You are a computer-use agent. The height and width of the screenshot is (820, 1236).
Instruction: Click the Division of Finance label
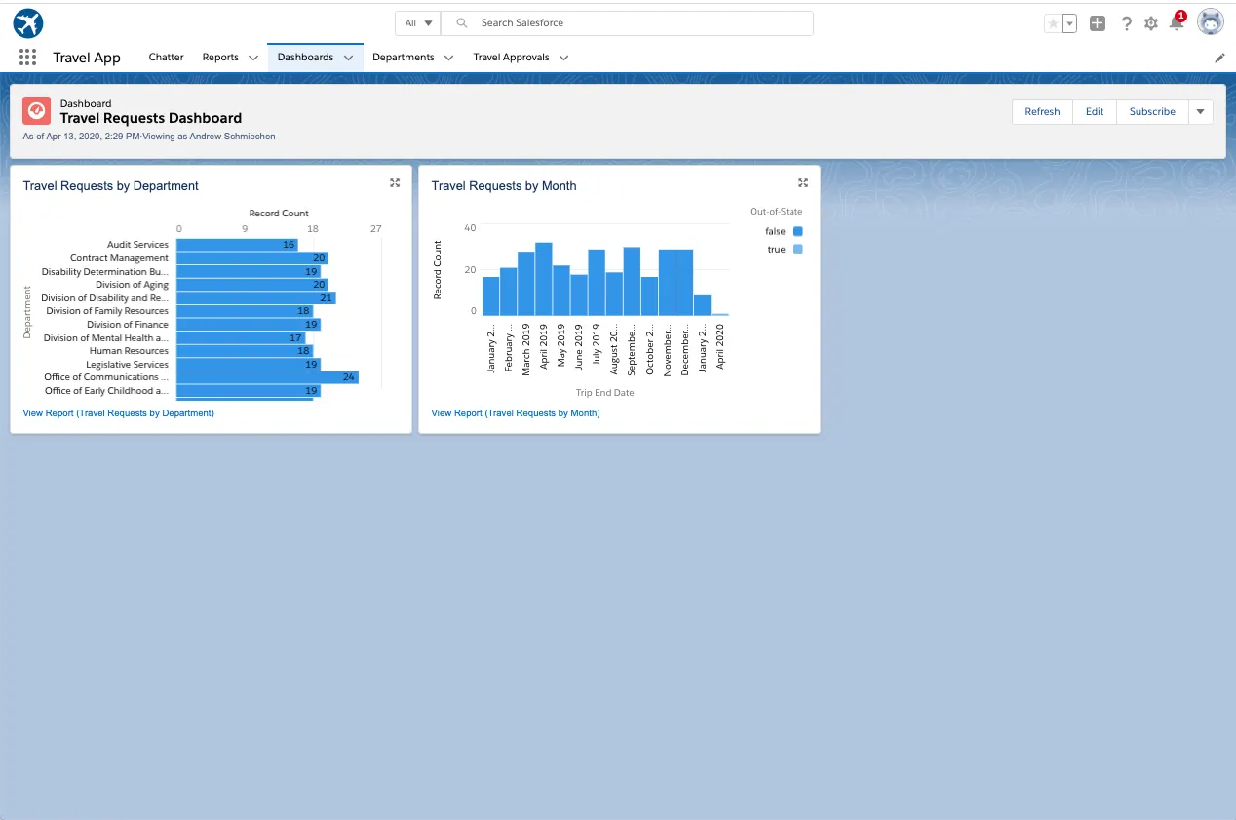pos(127,325)
